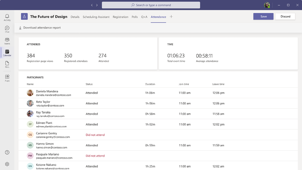Click The Future of Design event icon
302x170 pixels.
(24, 17)
